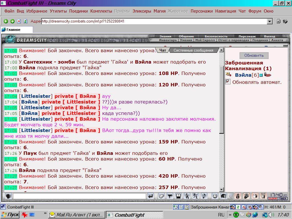
Task: Click the Знания header menu
Action: click(165, 36)
